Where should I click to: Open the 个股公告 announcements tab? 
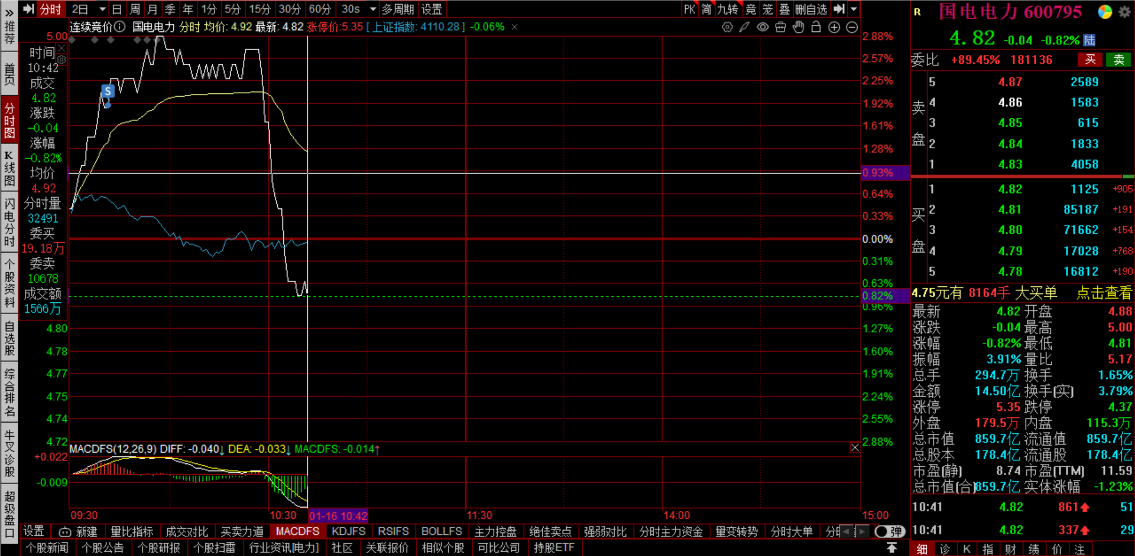click(102, 548)
